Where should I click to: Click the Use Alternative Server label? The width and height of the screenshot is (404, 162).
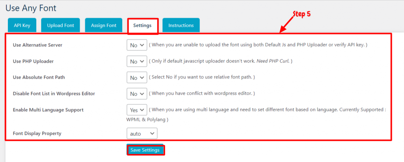coord(37,45)
